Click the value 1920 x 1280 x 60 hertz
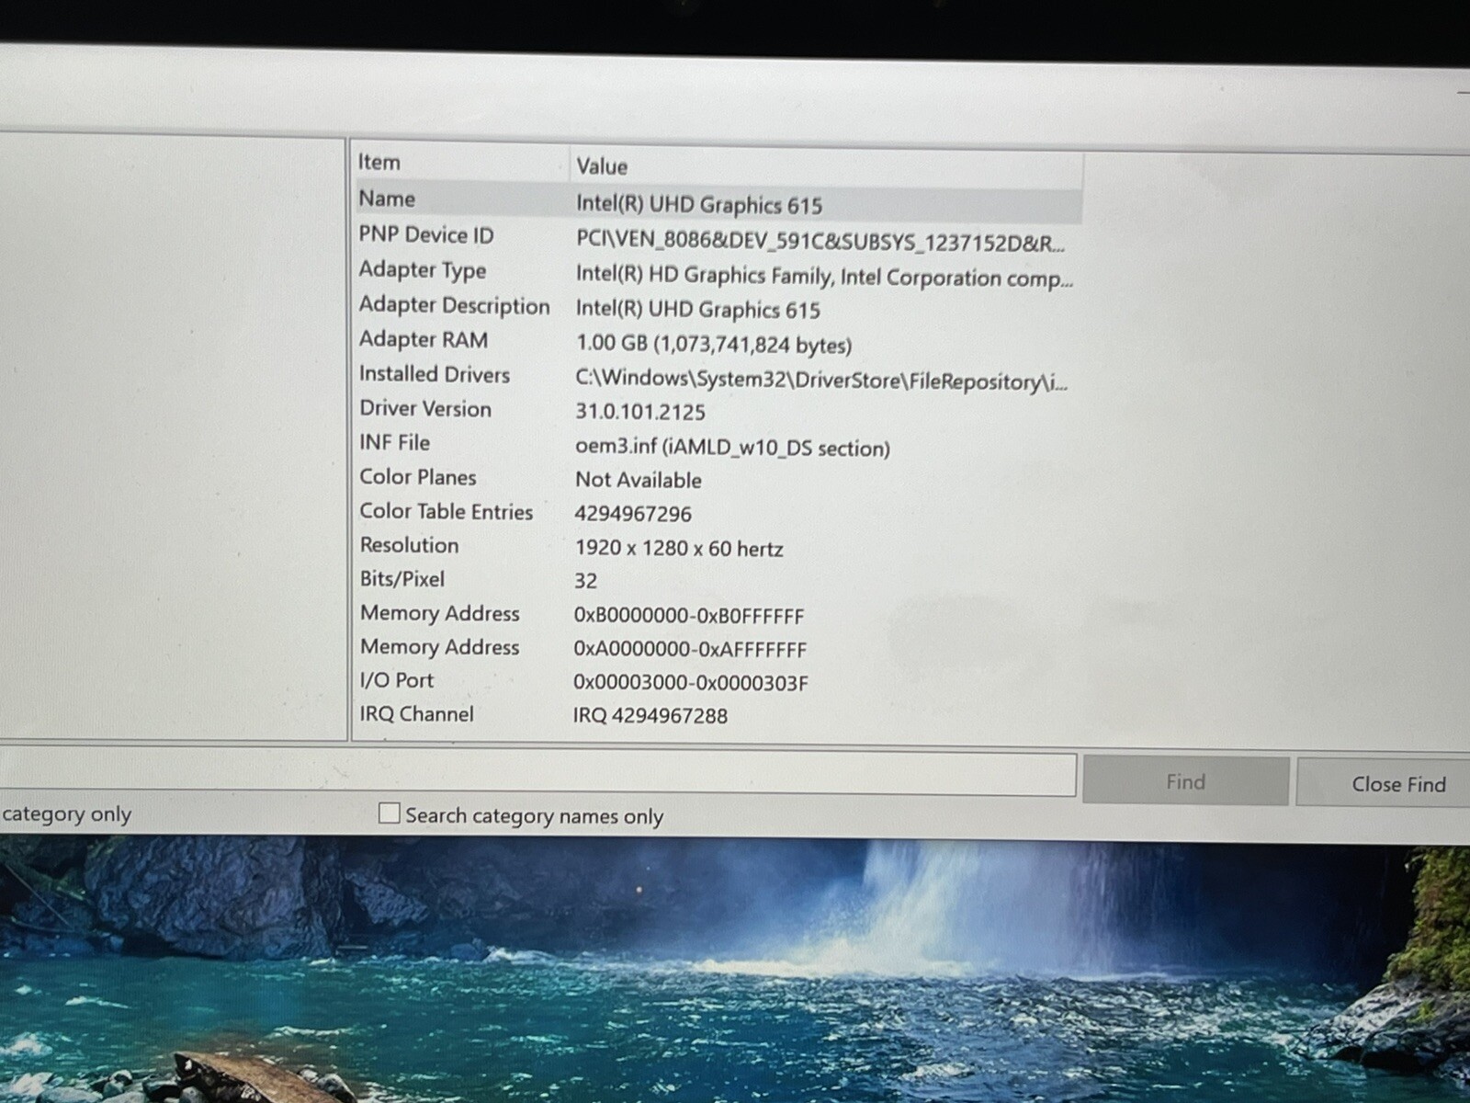Screen dimensions: 1470x1103 tap(679, 549)
